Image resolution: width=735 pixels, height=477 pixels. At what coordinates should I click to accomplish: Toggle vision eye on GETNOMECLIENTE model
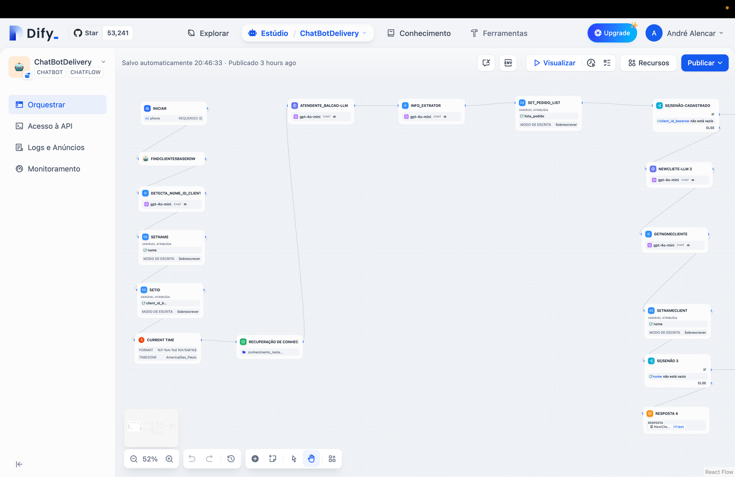pyautogui.click(x=688, y=245)
